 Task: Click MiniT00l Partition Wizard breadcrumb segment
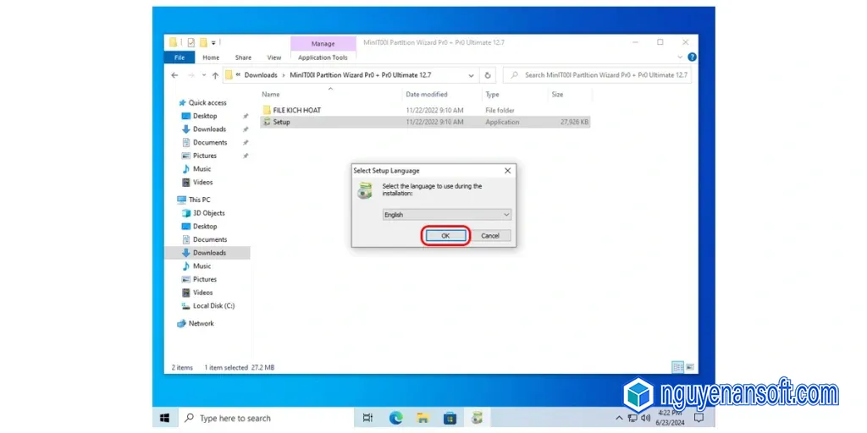point(360,75)
